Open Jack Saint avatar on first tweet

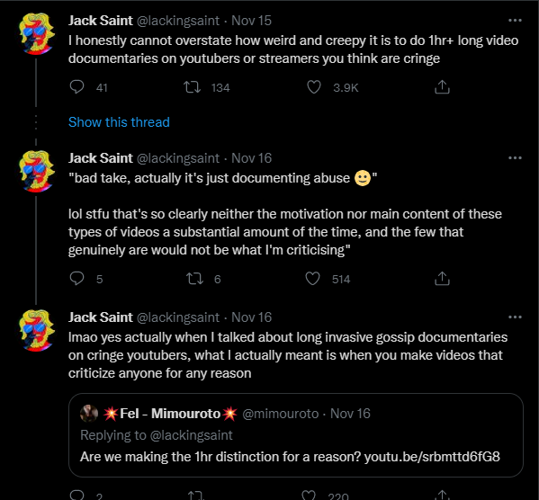[36, 33]
